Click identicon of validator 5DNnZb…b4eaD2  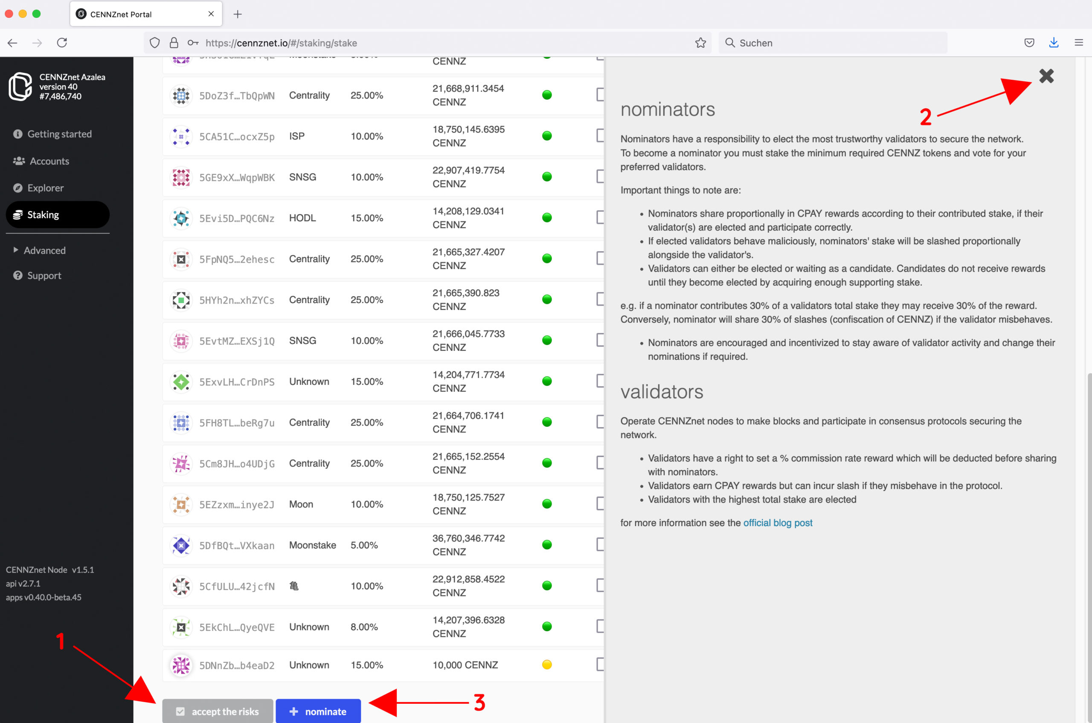point(181,665)
